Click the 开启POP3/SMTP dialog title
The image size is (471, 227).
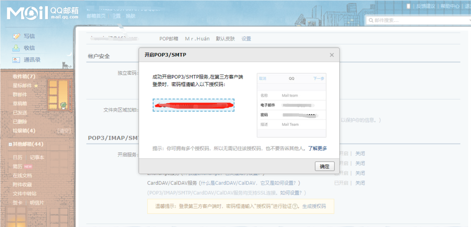pos(165,55)
